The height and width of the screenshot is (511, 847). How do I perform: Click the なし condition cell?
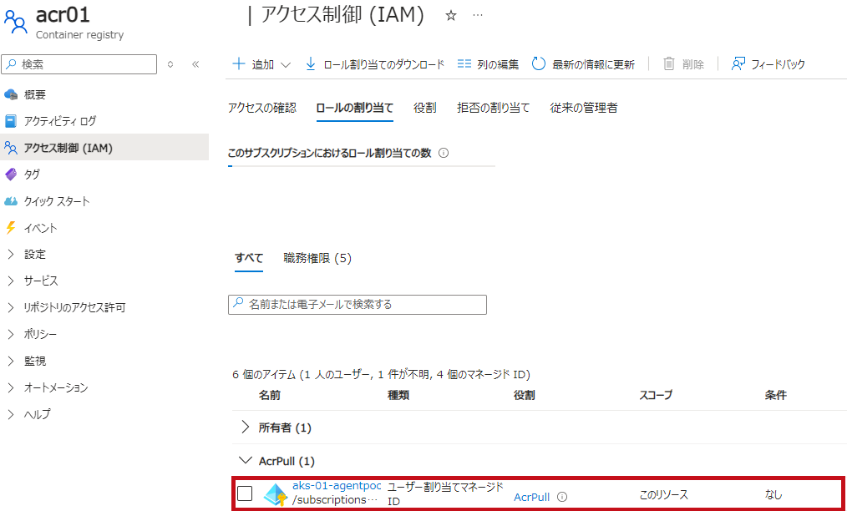tap(773, 495)
